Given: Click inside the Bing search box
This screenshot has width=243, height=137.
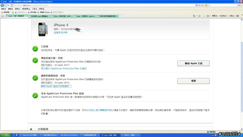Looking at the screenshot, I should tap(222, 5).
